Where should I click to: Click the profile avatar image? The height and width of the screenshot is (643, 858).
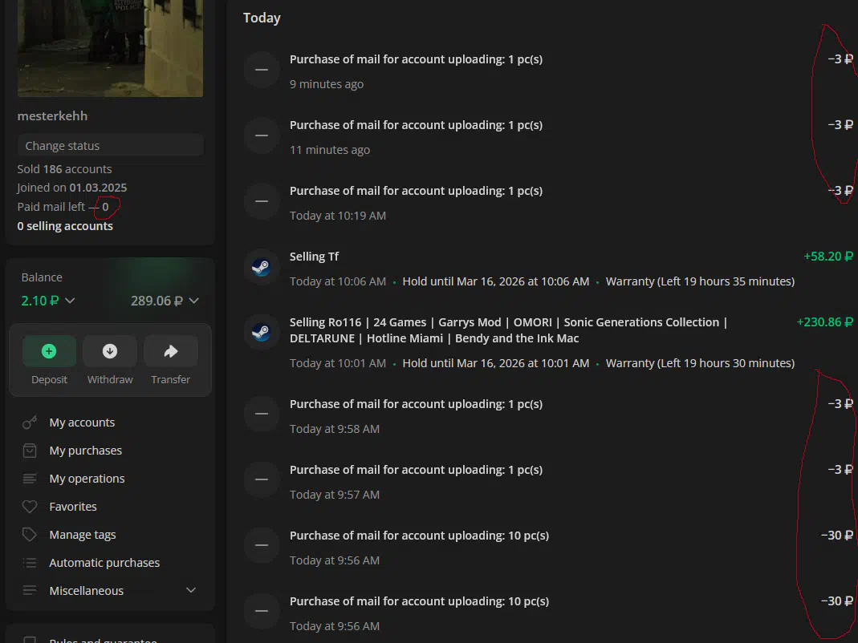point(110,48)
